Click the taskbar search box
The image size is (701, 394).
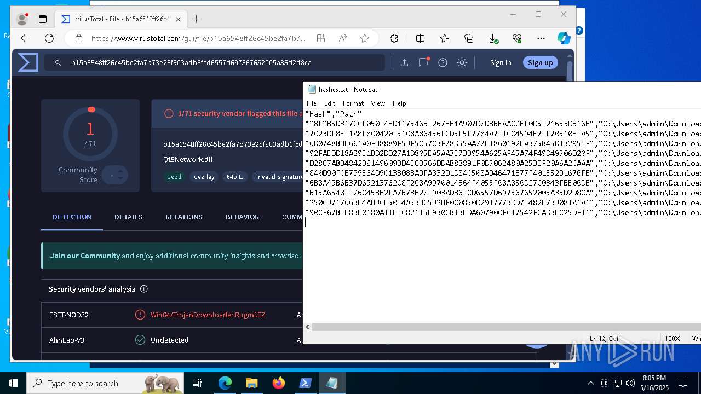[x=106, y=383]
